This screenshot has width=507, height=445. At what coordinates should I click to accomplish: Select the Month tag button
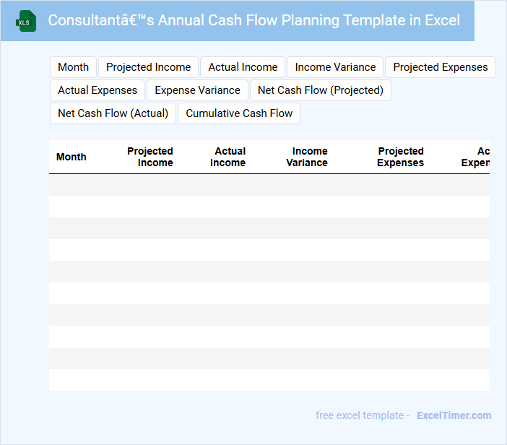point(73,67)
